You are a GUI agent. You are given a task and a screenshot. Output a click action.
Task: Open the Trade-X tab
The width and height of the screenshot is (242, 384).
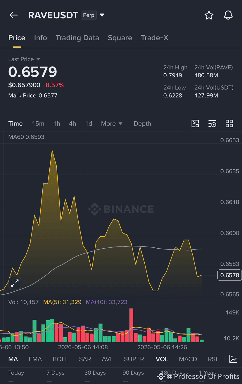(x=154, y=38)
